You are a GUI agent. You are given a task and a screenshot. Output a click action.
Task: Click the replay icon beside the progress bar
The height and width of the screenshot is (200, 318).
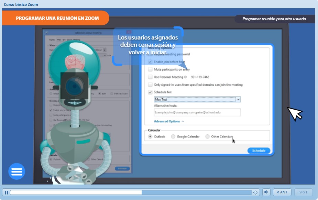pyautogui.click(x=255, y=192)
